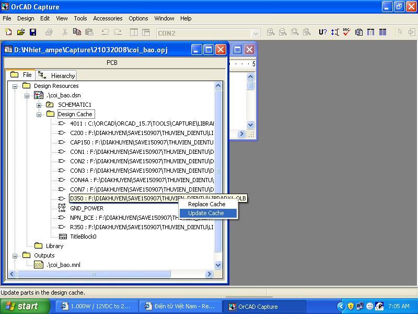Click the Undo toolbar icon
418x314 pixels.
106,32
